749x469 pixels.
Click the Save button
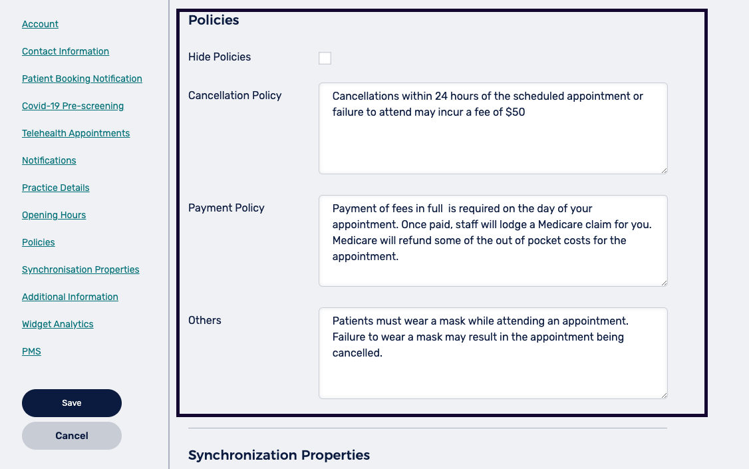(72, 403)
